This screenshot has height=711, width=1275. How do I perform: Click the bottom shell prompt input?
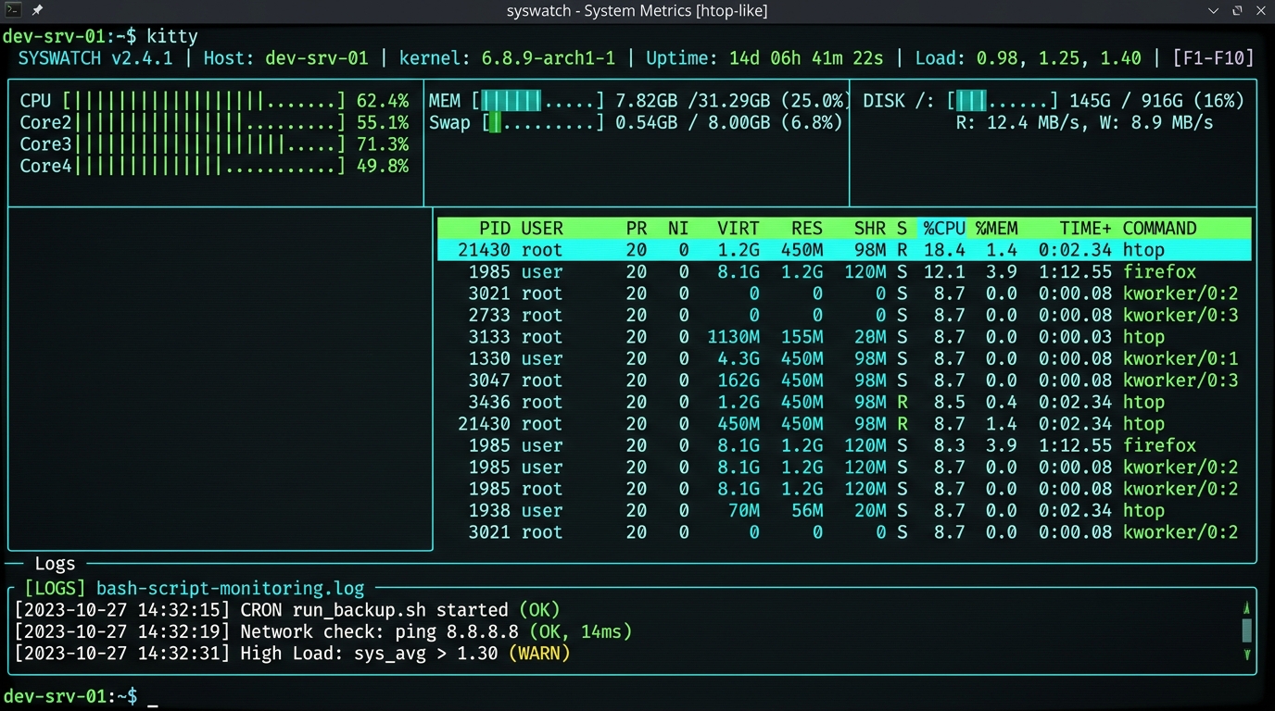pos(153,696)
